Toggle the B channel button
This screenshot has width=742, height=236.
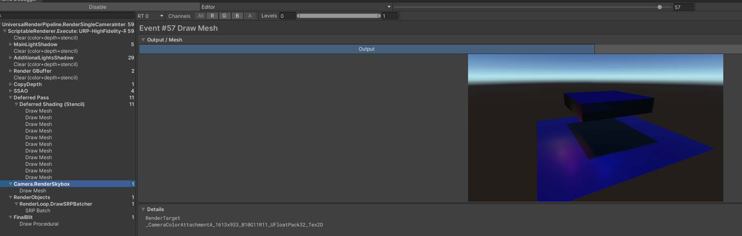tap(237, 16)
